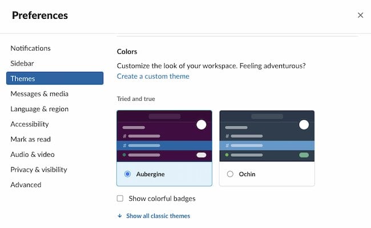Click the Aubergine theme preview thumbnail

point(164,136)
